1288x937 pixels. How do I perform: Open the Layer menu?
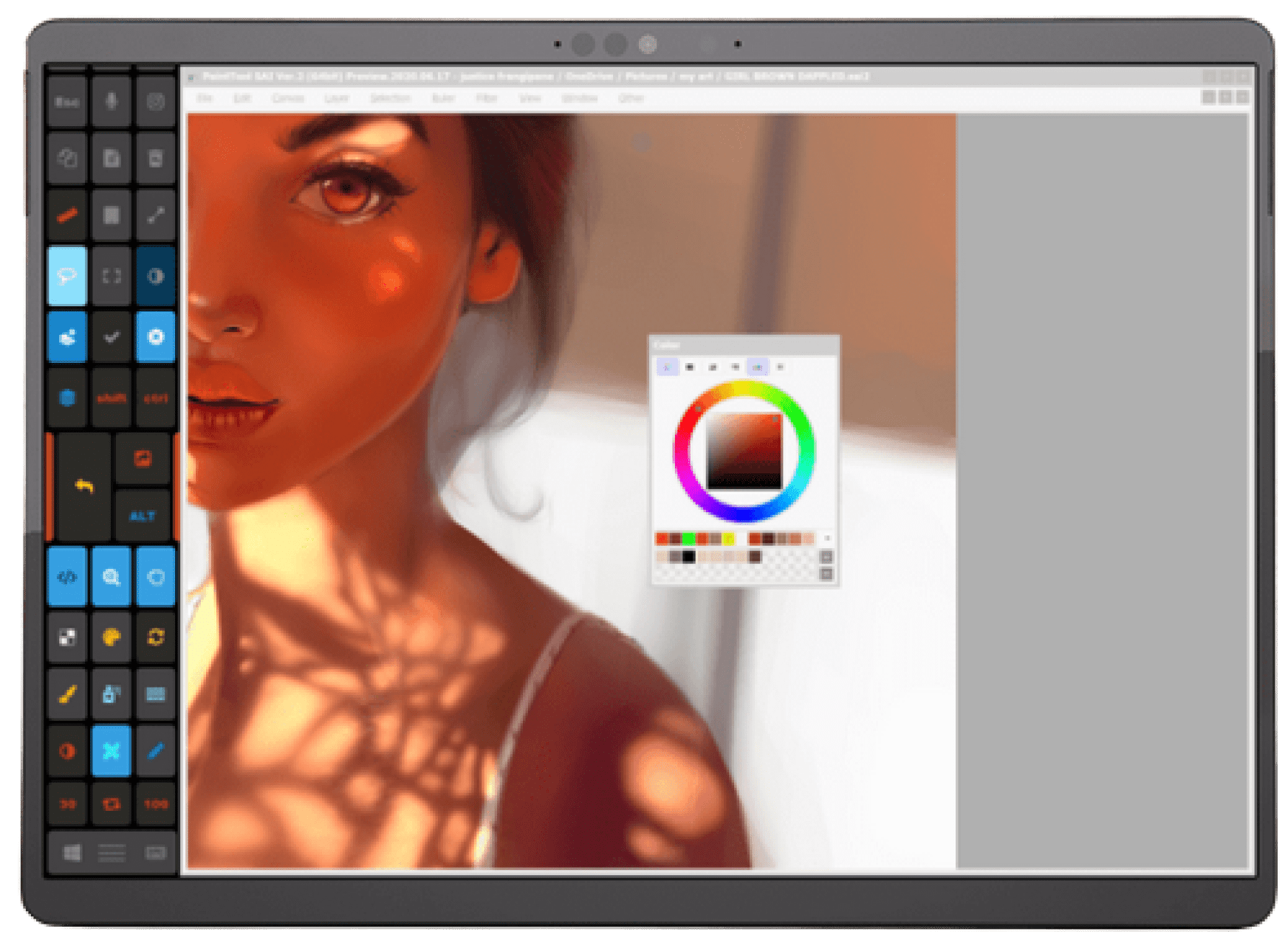(336, 98)
